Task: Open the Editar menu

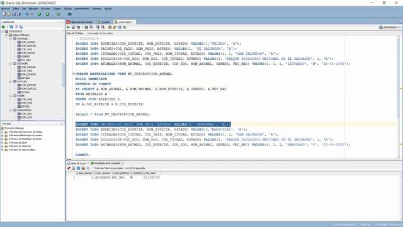Action: pyautogui.click(x=16, y=8)
